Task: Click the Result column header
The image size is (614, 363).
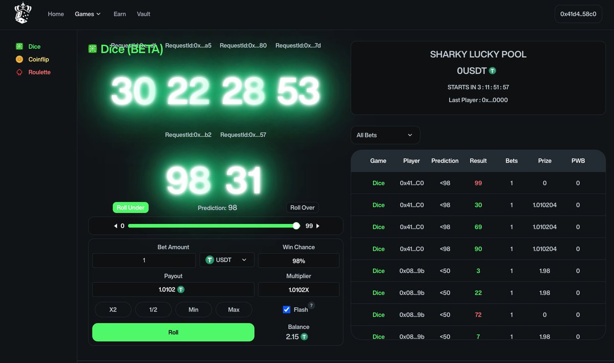Action: 478,161
